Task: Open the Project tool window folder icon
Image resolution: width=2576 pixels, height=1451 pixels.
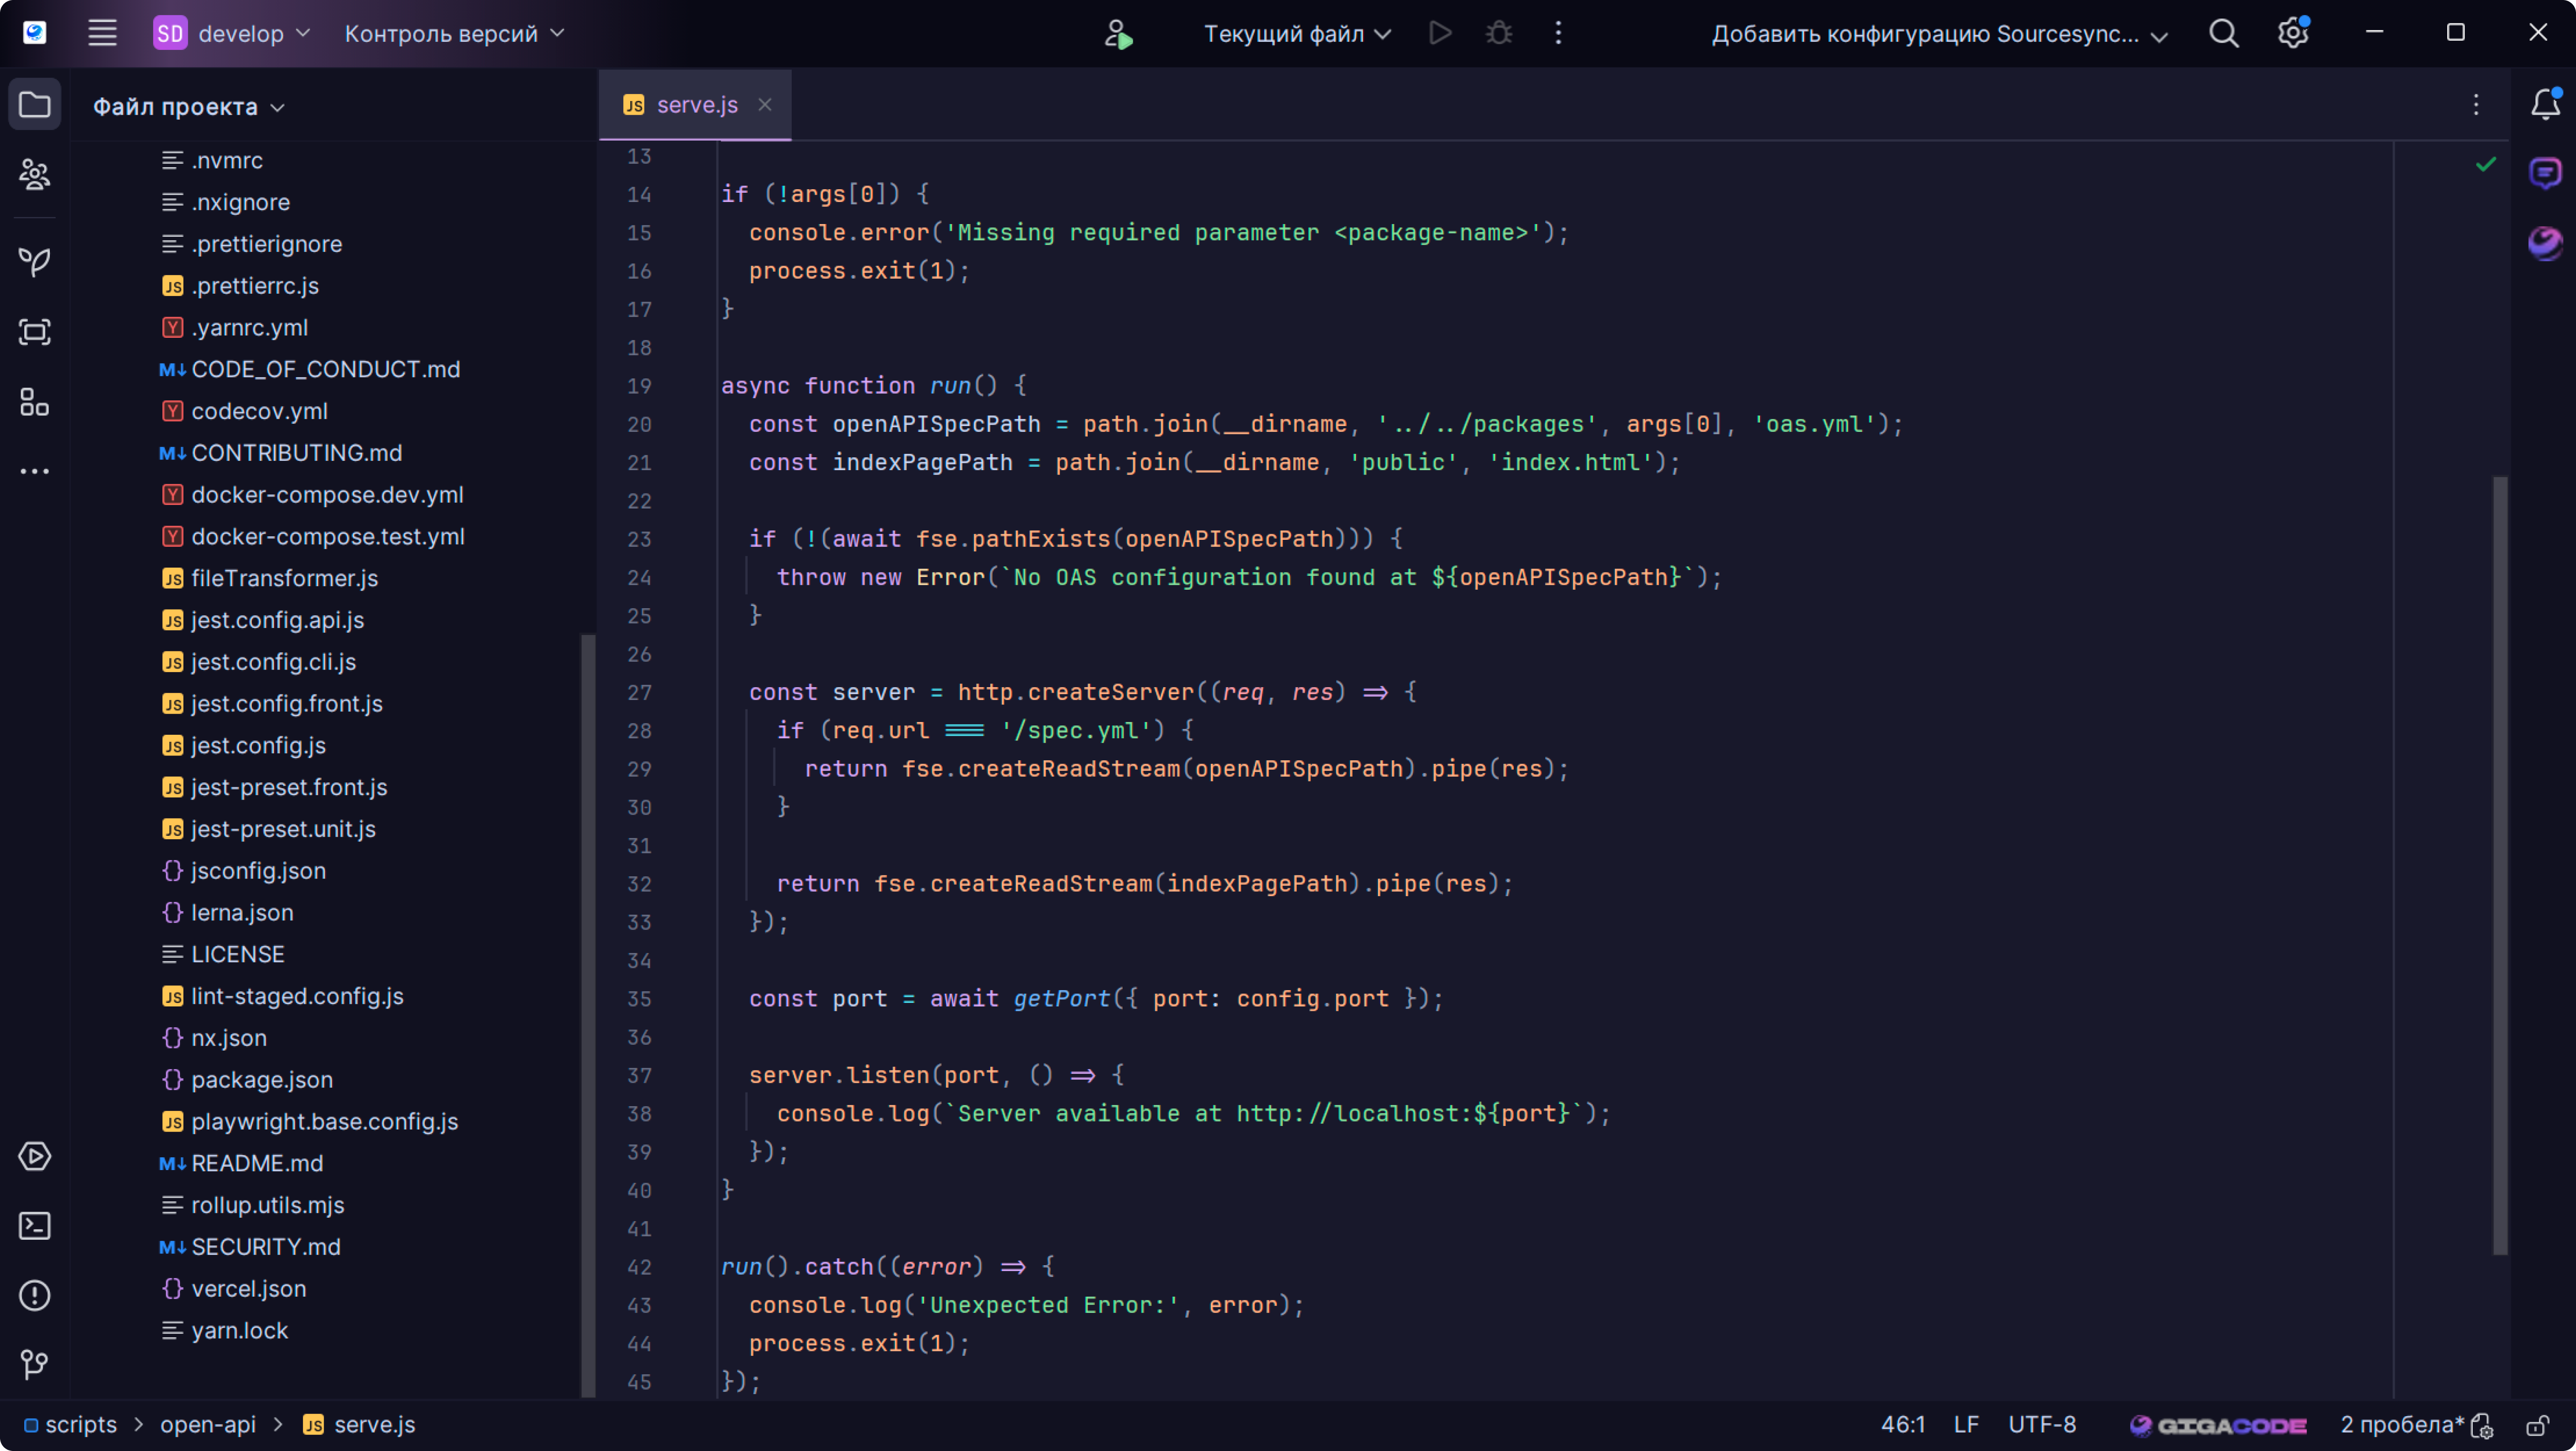Action: pyautogui.click(x=35, y=104)
